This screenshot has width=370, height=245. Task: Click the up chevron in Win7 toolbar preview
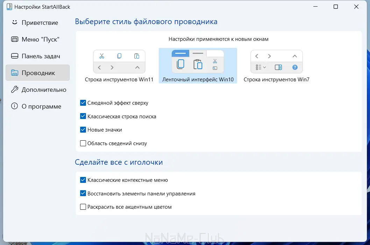(295, 56)
